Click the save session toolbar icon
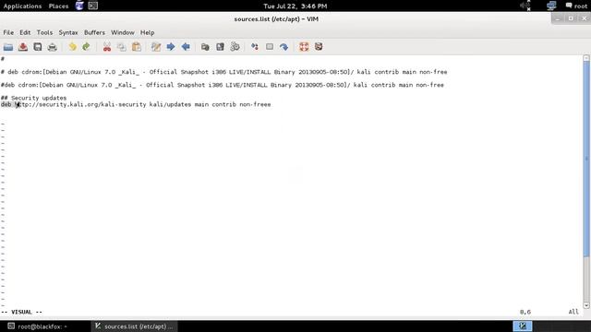The height and width of the screenshot is (332, 591). tap(220, 47)
